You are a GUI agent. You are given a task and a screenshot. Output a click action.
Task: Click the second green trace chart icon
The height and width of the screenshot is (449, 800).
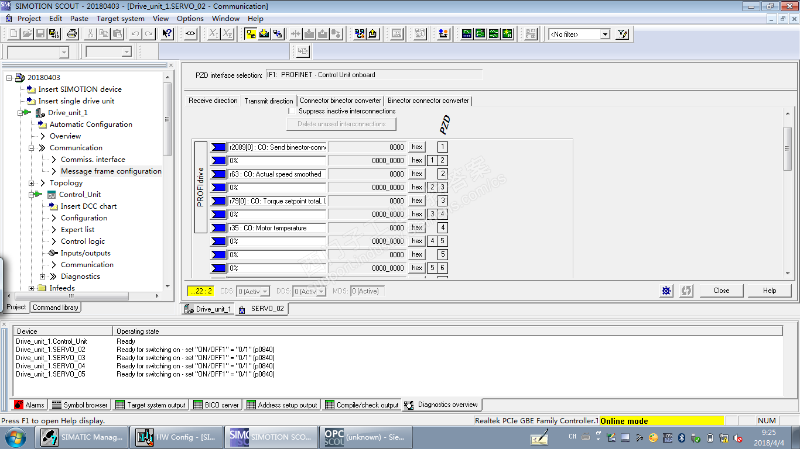click(480, 34)
